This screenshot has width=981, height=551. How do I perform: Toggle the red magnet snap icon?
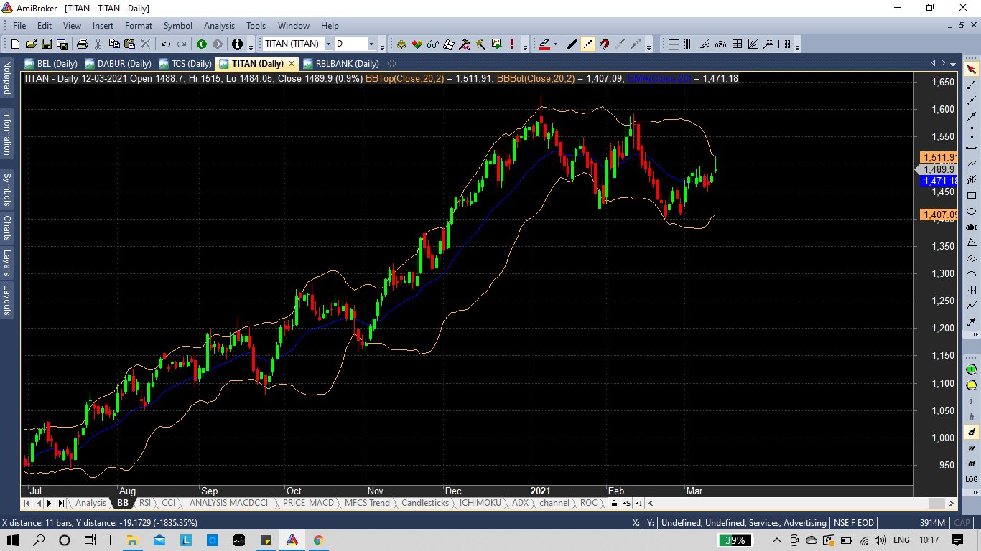click(604, 44)
